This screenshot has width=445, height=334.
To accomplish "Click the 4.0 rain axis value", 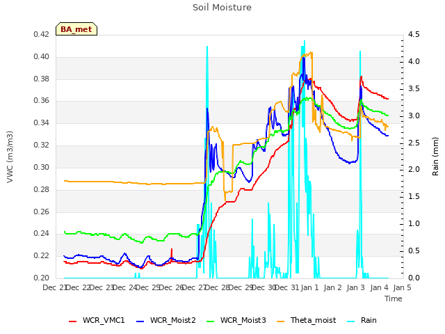I will point(414,62).
